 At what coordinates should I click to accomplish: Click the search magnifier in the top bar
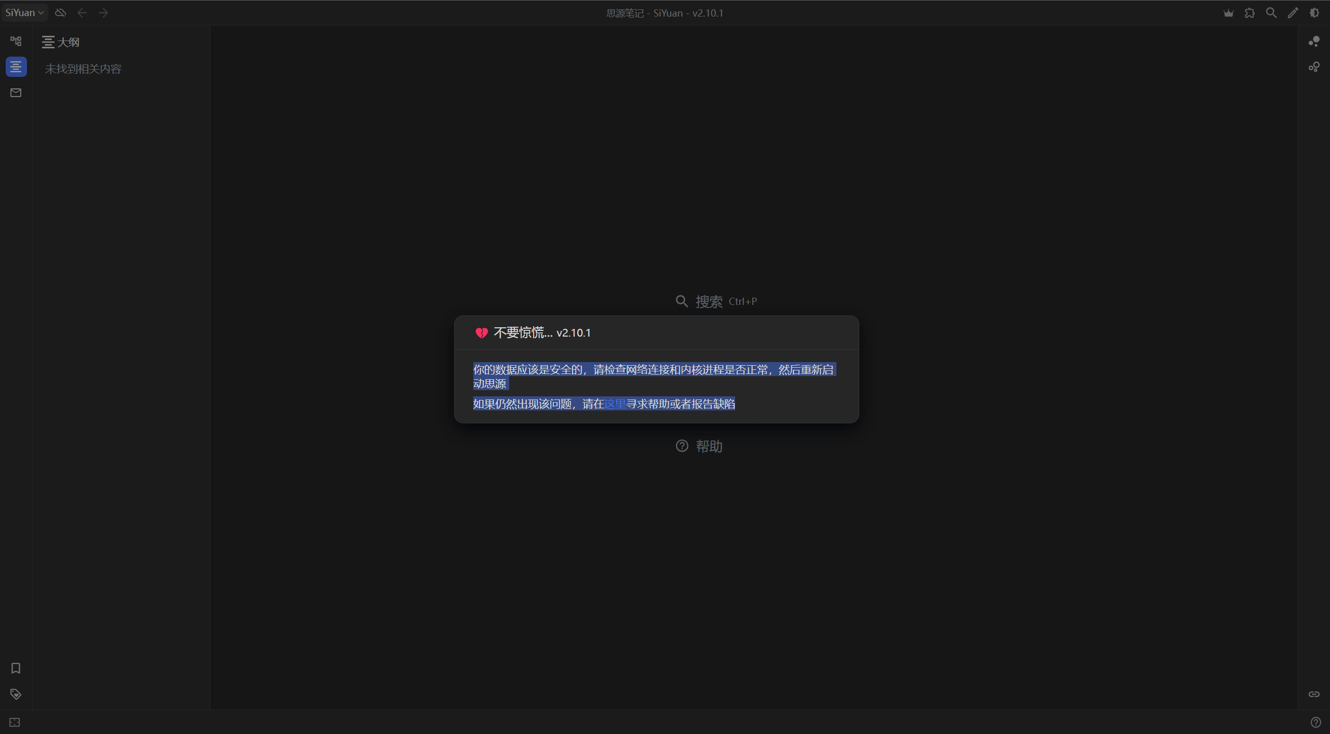click(x=1271, y=13)
